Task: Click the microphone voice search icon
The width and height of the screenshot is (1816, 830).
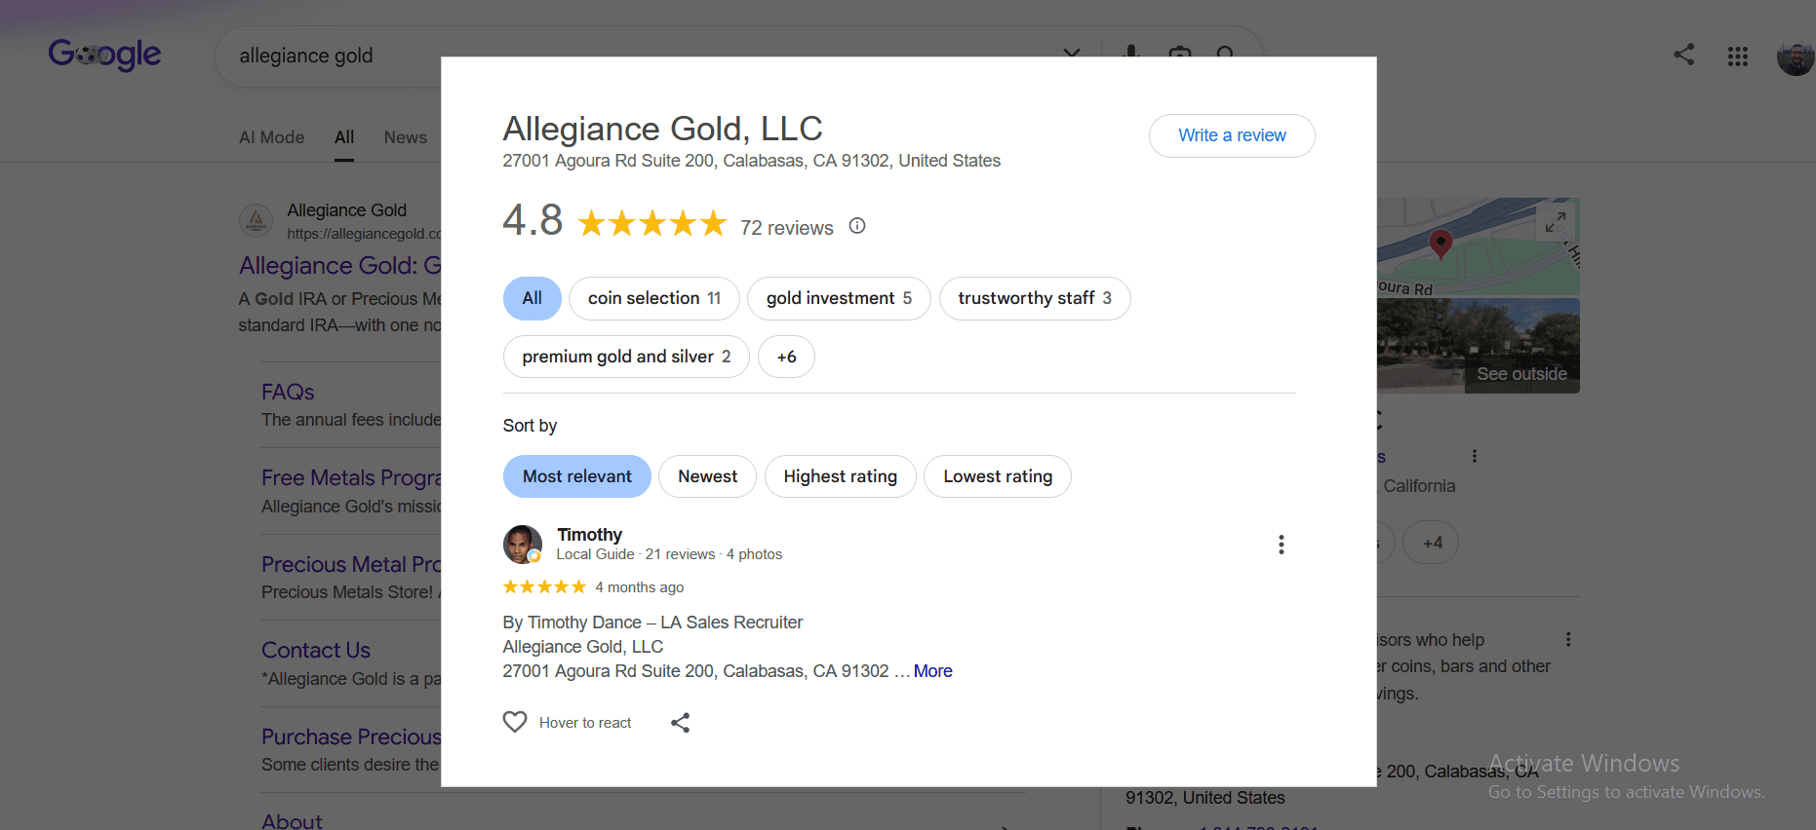Action: click(1131, 55)
